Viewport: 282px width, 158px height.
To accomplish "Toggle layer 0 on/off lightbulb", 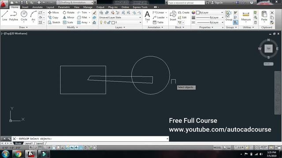I will [x=101, y=22].
